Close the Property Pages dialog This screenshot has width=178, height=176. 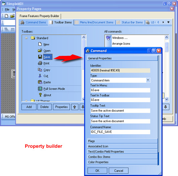tap(172, 9)
